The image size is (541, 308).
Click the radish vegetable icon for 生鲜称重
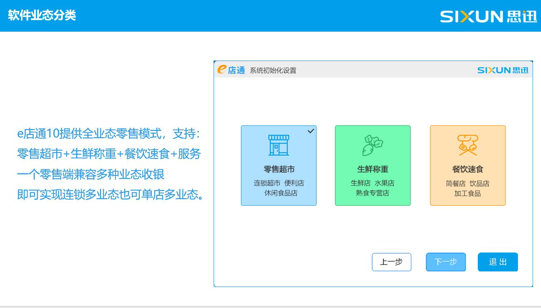tap(373, 145)
